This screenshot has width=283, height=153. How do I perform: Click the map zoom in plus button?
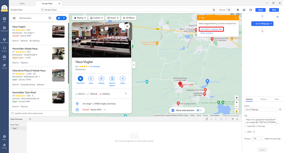(x=237, y=102)
